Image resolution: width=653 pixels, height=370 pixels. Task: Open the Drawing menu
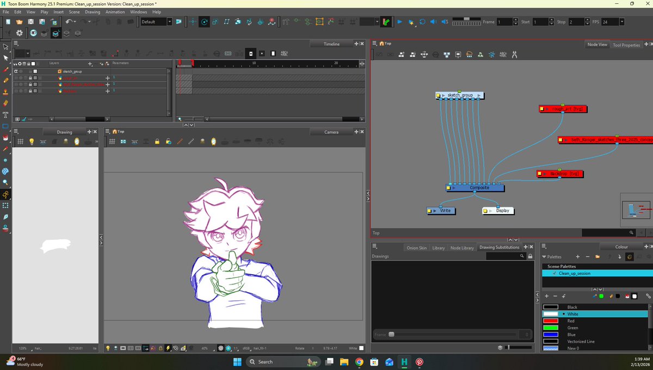(93, 12)
